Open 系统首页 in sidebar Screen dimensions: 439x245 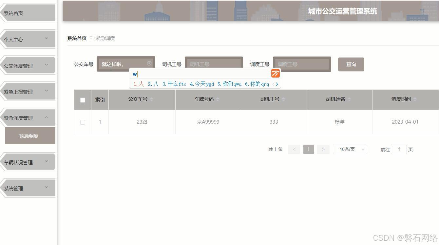point(28,13)
